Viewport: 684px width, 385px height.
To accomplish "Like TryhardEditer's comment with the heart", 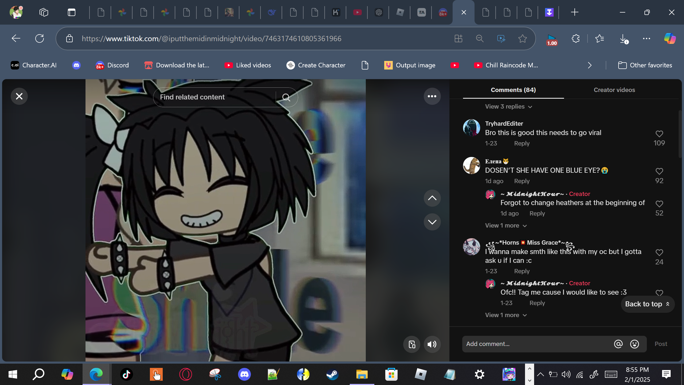I will click(659, 134).
